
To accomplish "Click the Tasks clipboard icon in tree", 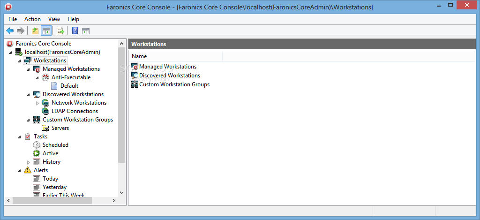I will click(28, 137).
